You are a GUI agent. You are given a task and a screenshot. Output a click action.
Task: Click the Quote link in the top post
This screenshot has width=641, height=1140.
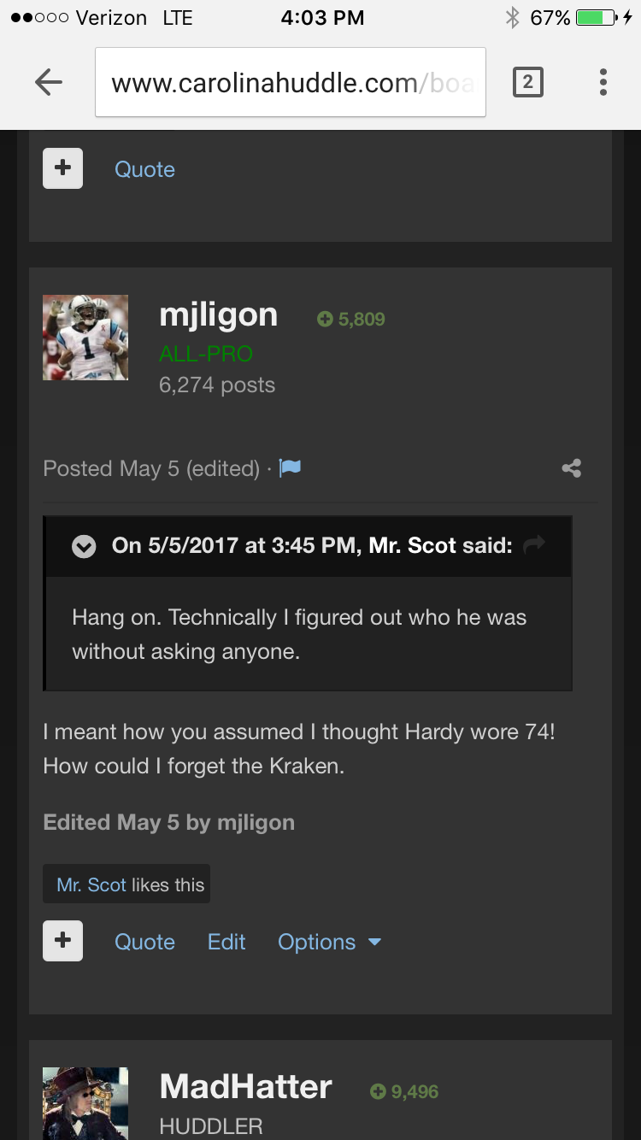click(144, 169)
